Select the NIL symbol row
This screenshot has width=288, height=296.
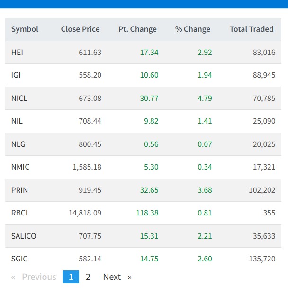click(x=17, y=121)
